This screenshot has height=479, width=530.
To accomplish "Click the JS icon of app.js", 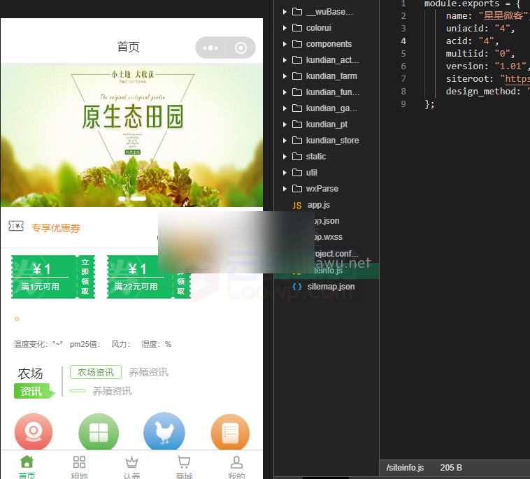I will (296, 205).
